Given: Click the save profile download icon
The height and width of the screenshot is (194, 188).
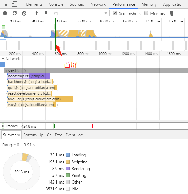Looking at the screenshot, I should click(46, 13).
